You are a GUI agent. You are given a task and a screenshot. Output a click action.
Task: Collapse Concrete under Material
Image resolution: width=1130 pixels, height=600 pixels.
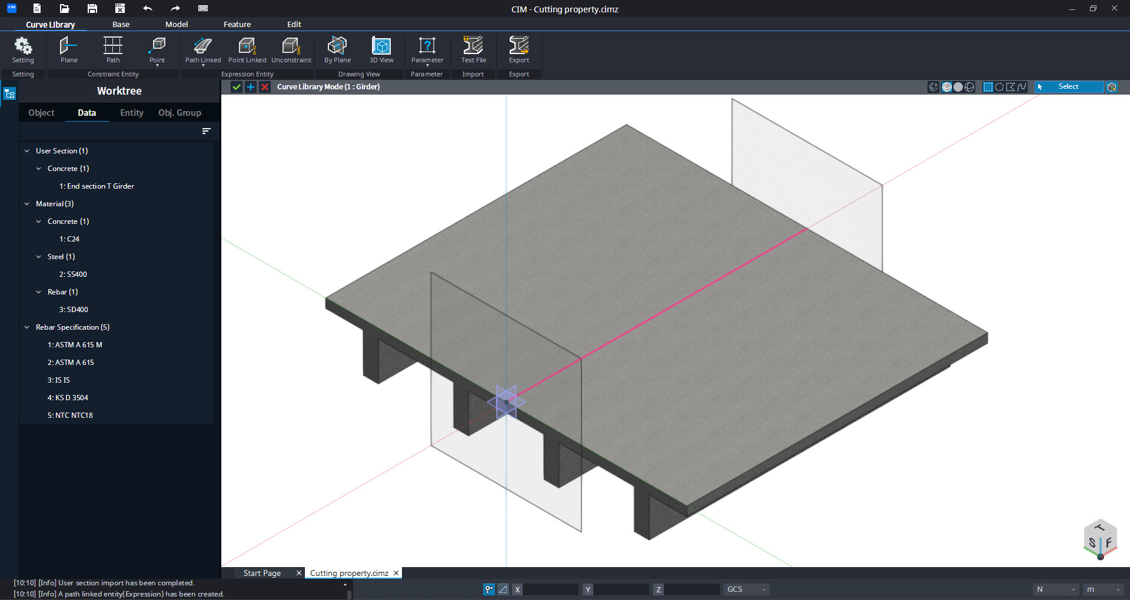(x=38, y=222)
